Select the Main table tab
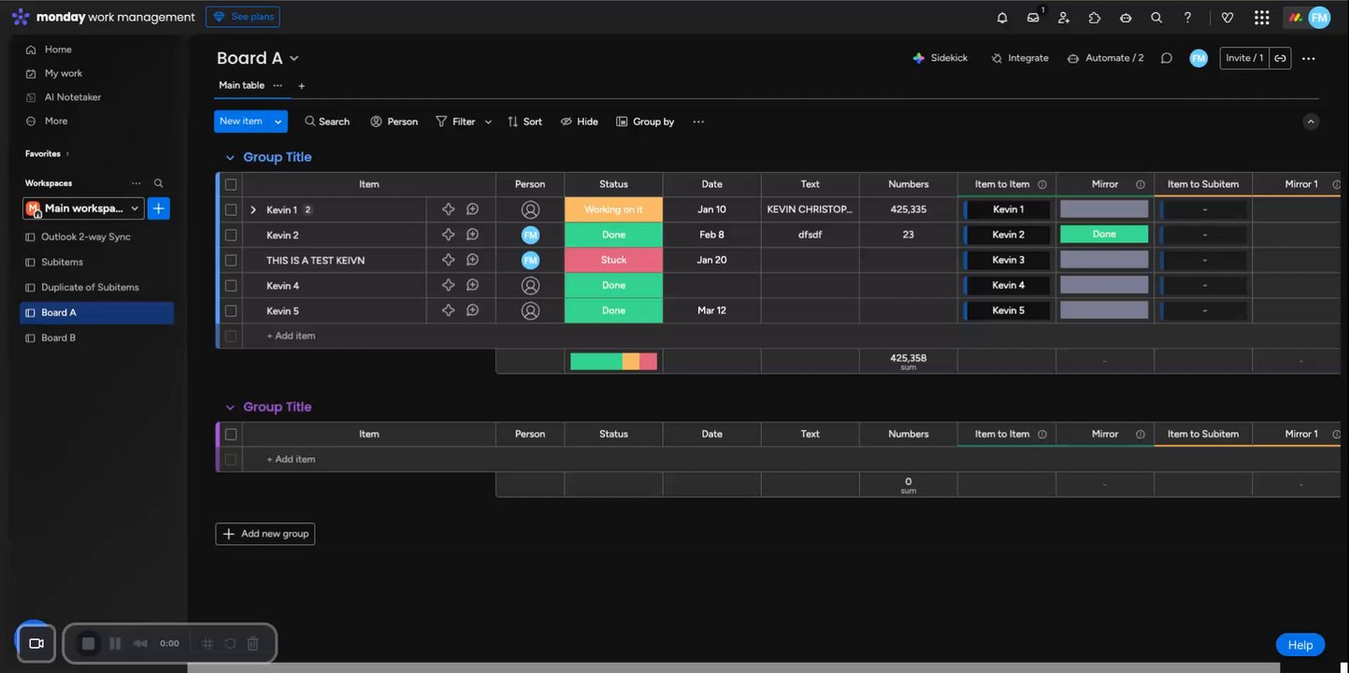This screenshot has height=673, width=1349. pyautogui.click(x=241, y=85)
